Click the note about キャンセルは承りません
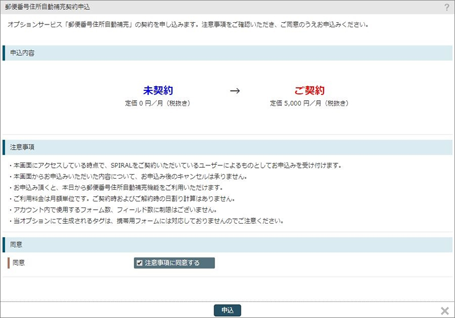The height and width of the screenshot is (318, 455). click(x=128, y=176)
